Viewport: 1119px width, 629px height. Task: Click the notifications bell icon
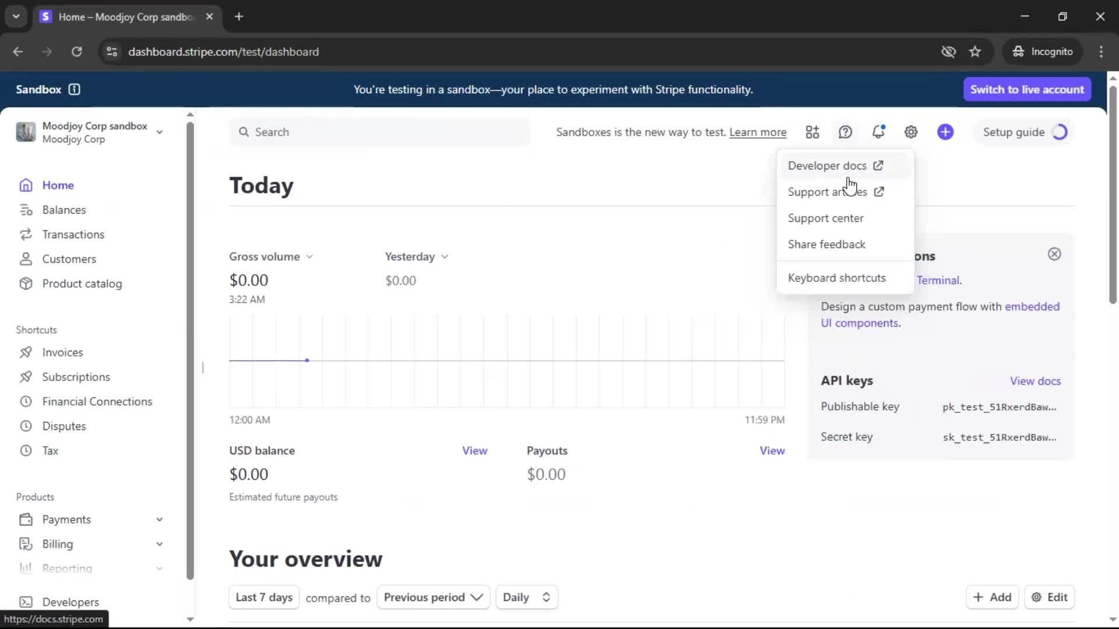878,132
